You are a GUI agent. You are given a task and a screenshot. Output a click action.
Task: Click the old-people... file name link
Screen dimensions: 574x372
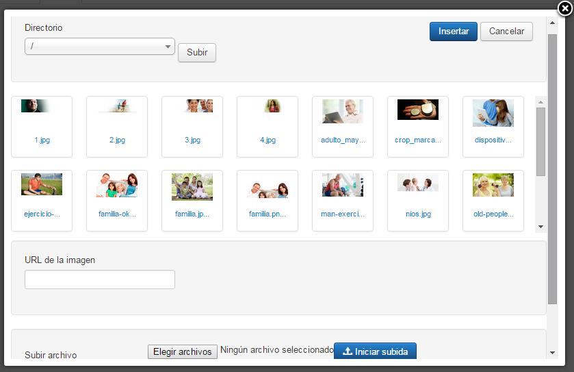click(493, 214)
